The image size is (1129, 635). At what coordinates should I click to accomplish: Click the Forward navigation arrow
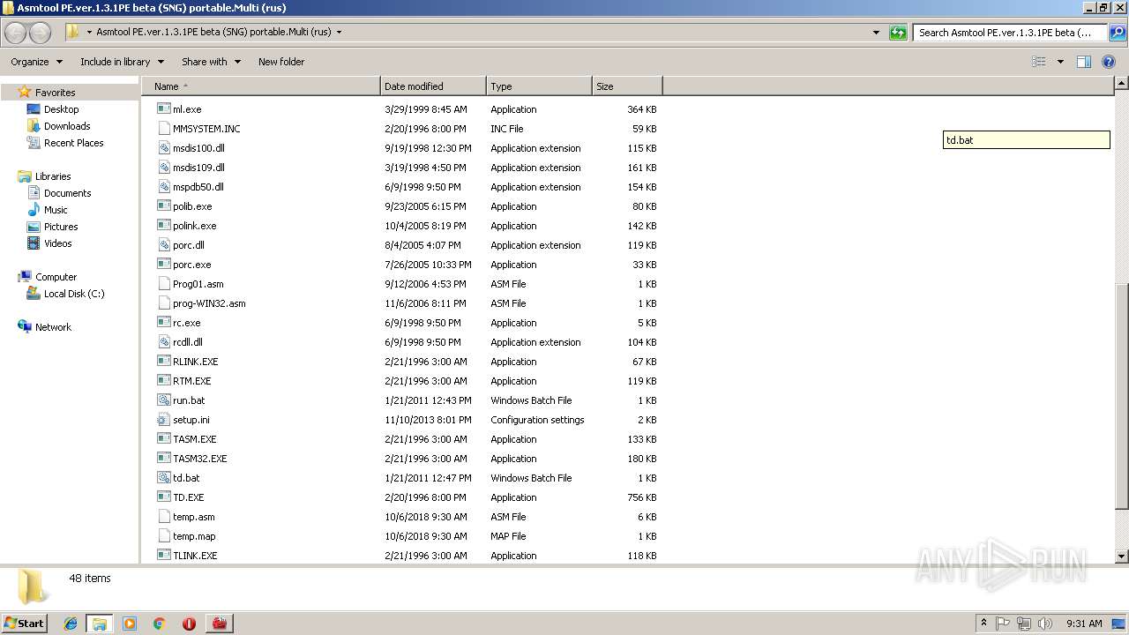click(41, 33)
